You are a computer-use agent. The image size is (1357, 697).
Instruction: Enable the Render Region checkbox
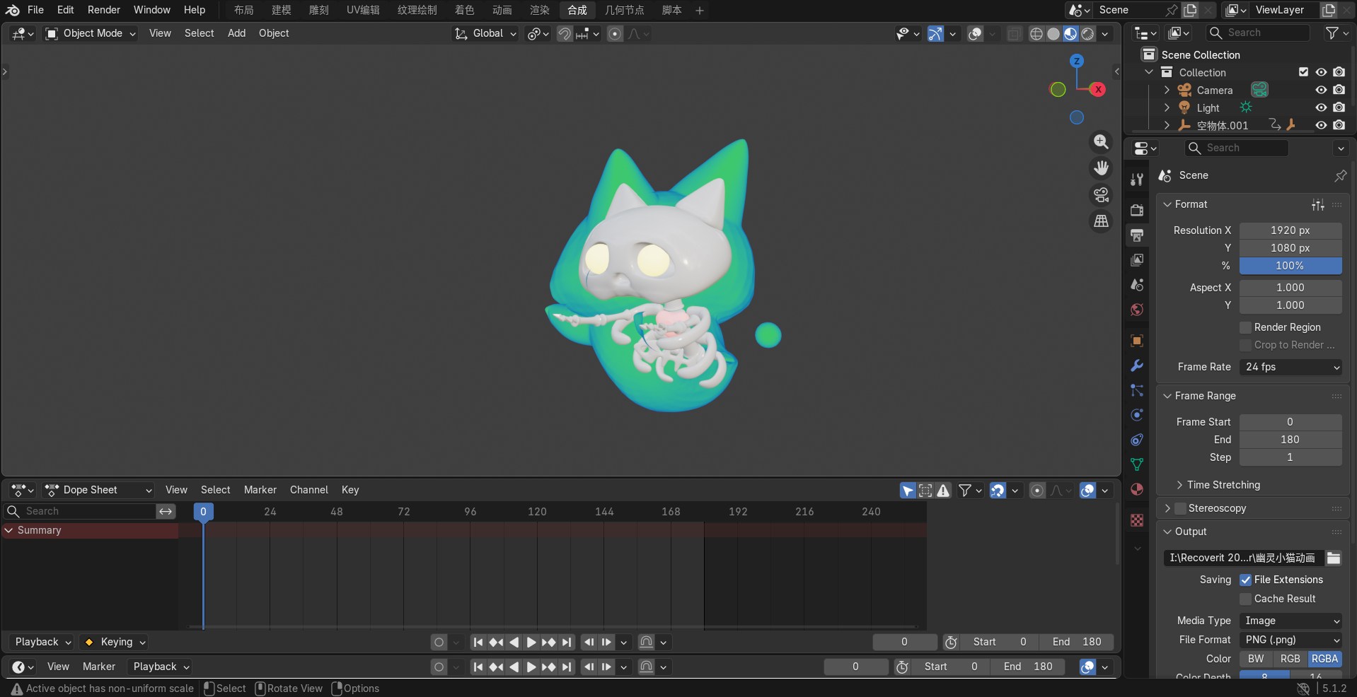pos(1246,327)
